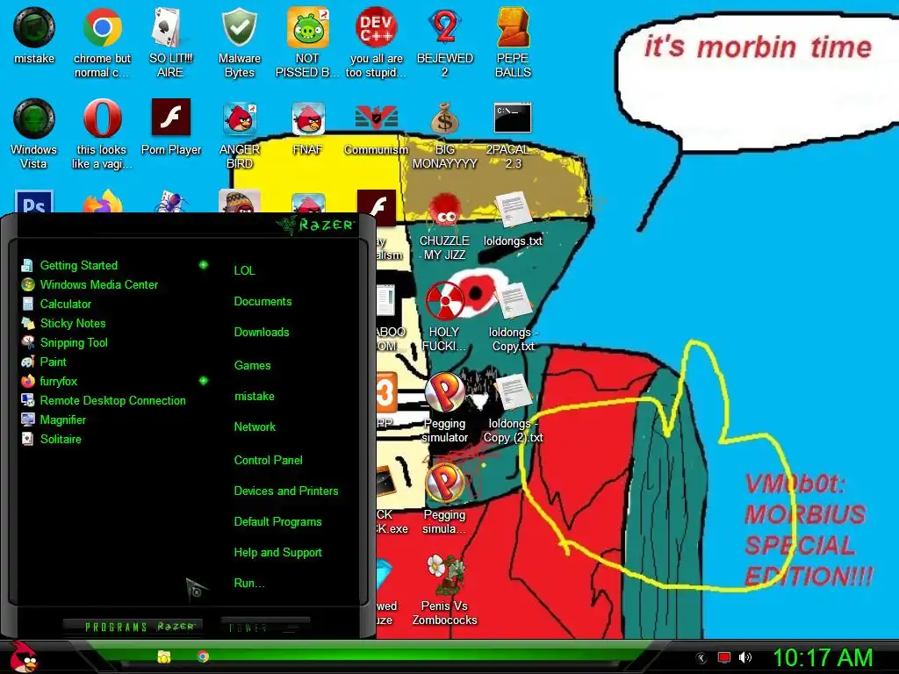This screenshot has height=674, width=899.
Task: Click Run... in start menu
Action: click(248, 584)
